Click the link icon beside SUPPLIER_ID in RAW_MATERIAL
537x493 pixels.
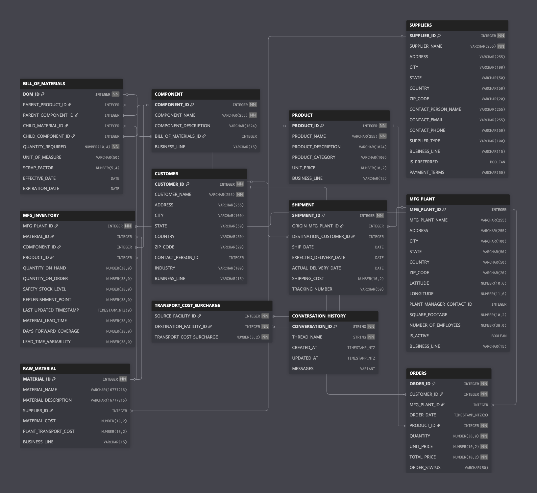51,411
